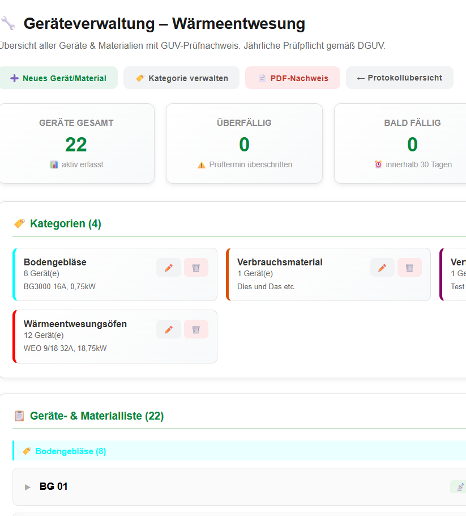Select the Bodengebläse category name
Screen dimensions: 466x516
pyautogui.click(x=55, y=263)
